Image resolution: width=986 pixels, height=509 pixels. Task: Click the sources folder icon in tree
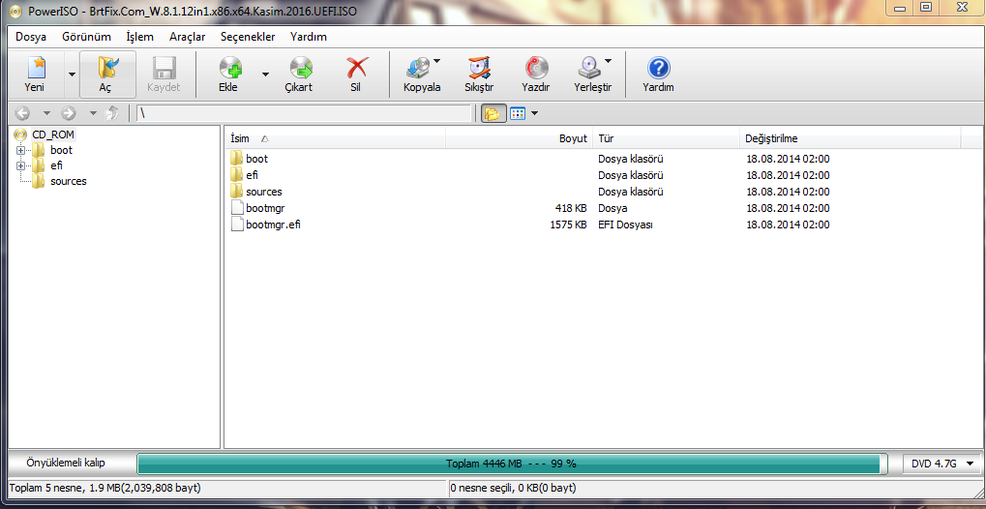click(x=39, y=181)
